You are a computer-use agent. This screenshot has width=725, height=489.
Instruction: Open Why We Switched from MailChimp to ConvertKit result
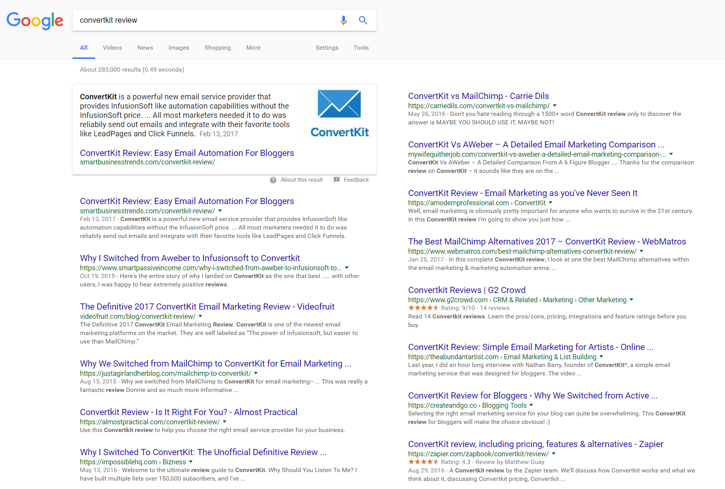216,363
